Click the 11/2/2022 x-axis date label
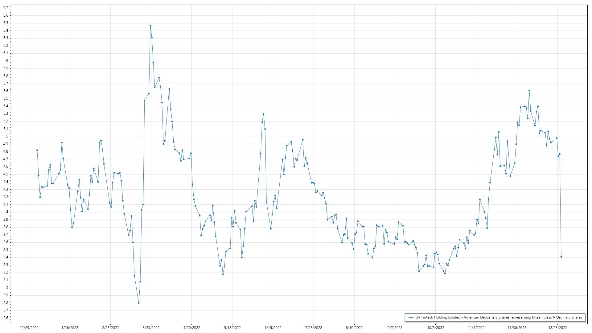 pyautogui.click(x=476, y=328)
